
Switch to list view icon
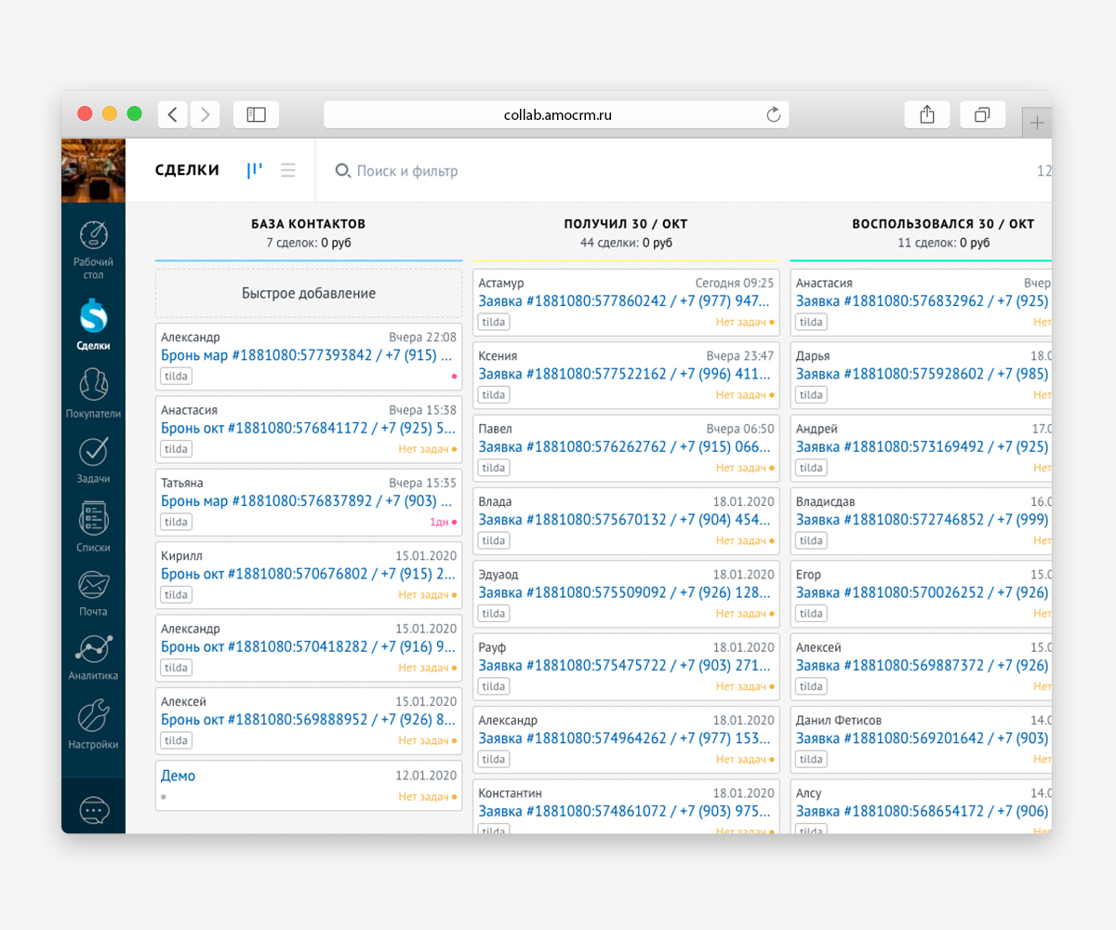[x=288, y=170]
